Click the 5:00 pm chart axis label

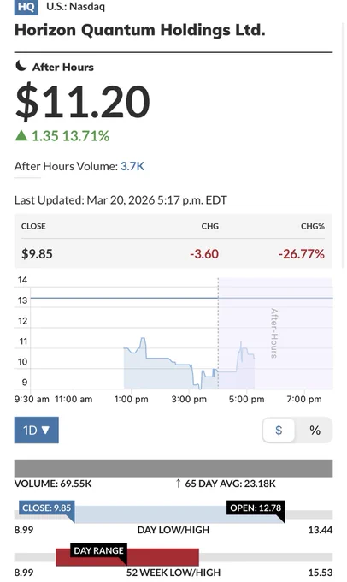click(246, 400)
